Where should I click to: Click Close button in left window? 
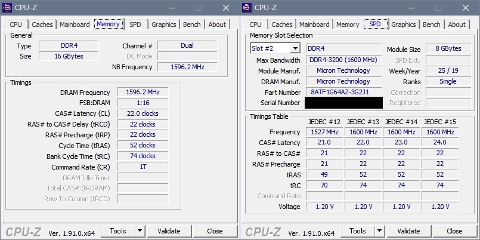(215, 231)
